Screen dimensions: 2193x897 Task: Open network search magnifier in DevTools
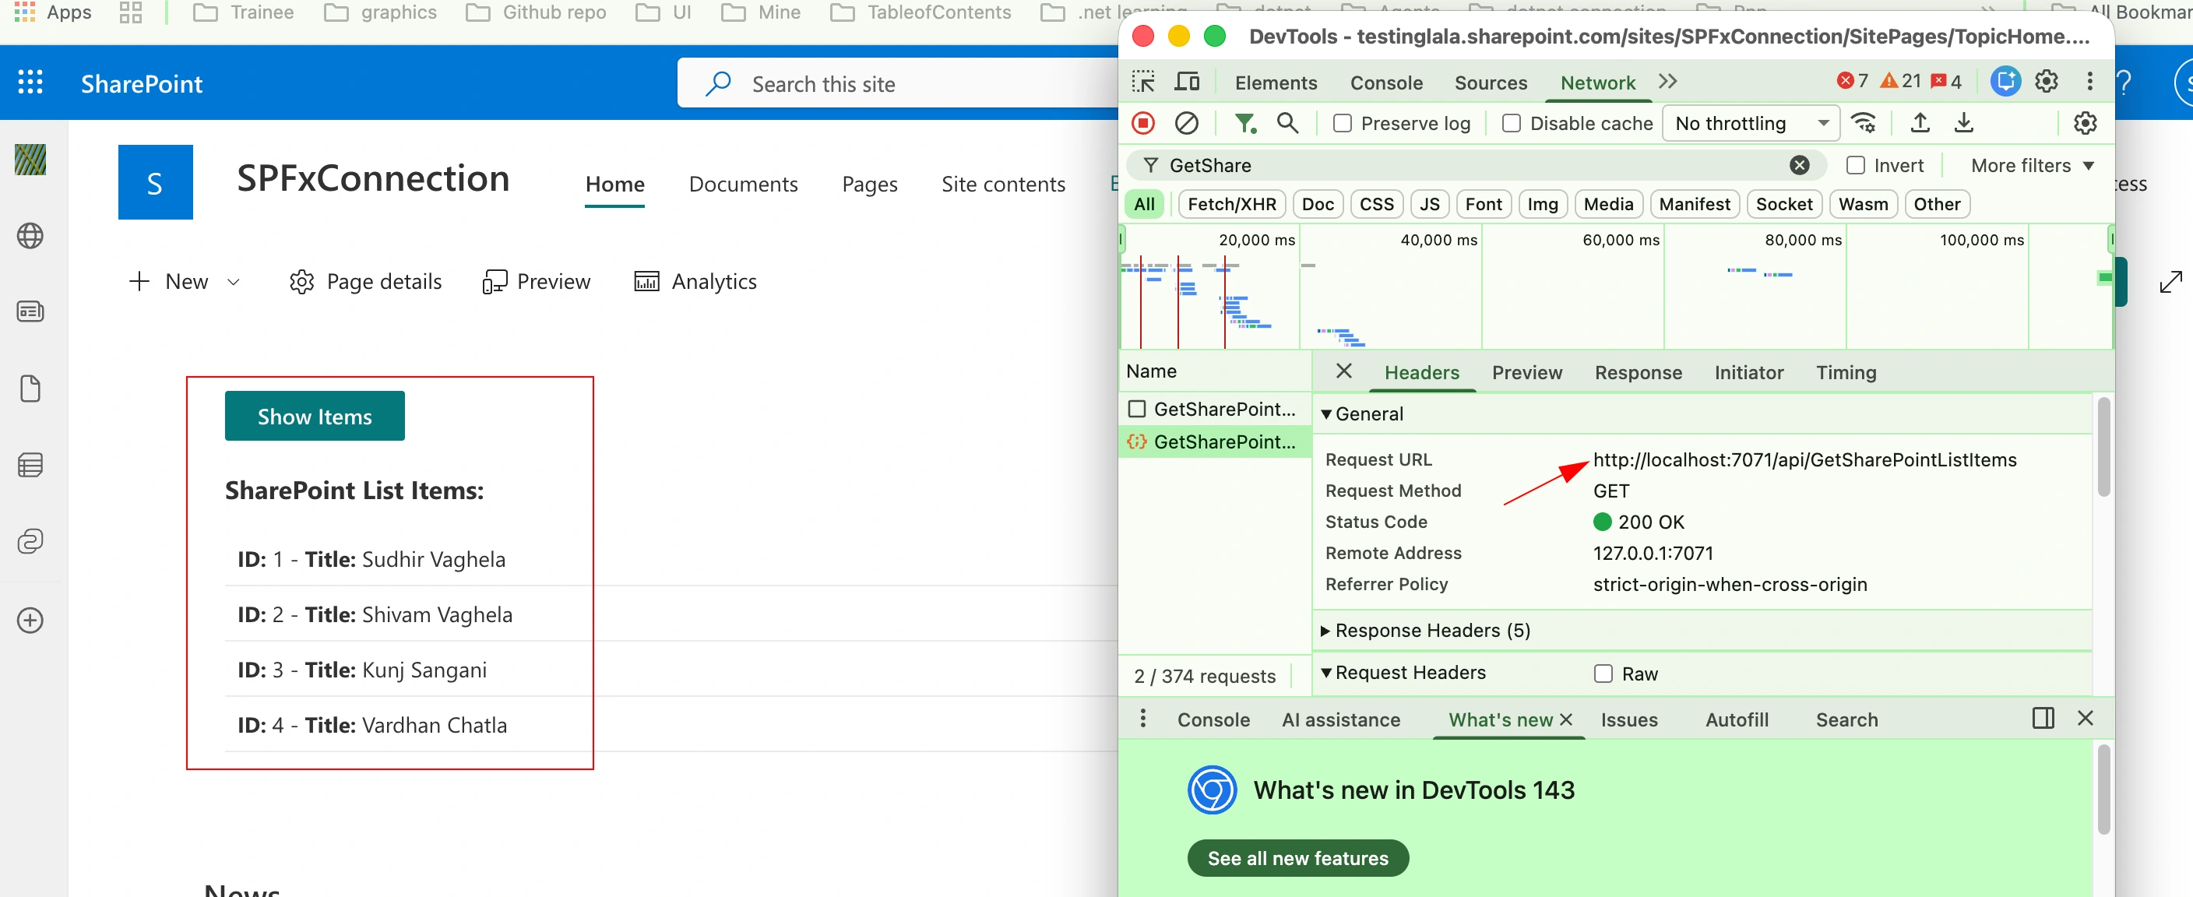point(1288,123)
